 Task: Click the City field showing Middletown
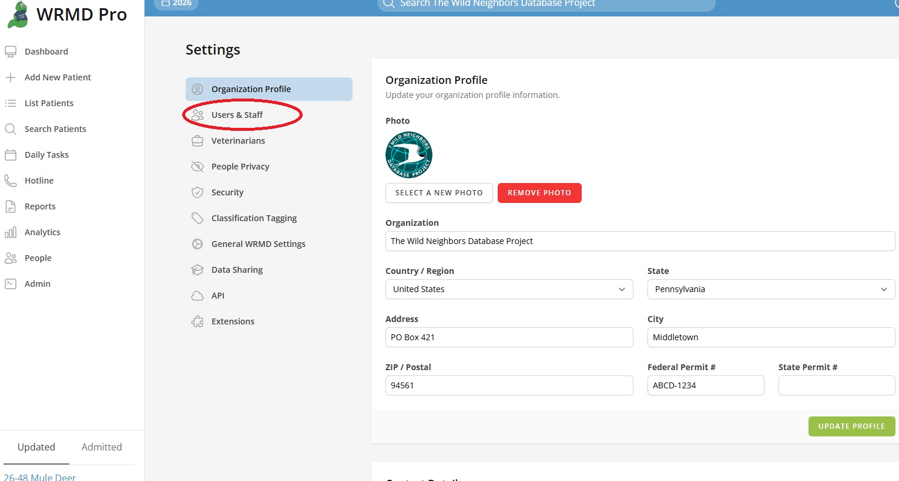771,337
